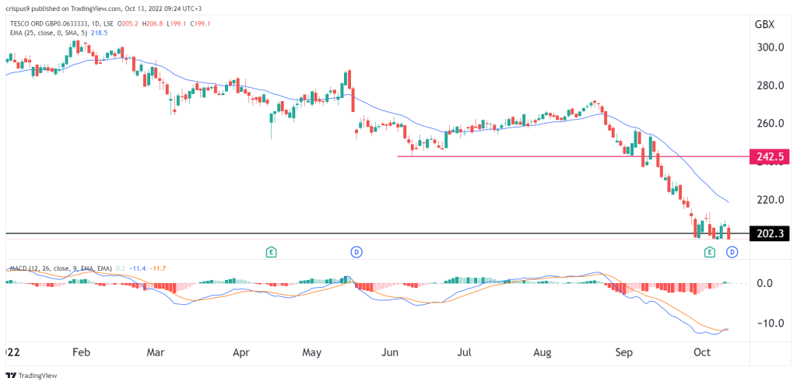Click the -10.0 label on the MACD scale
Screen dimensions: 797x385
click(769, 323)
